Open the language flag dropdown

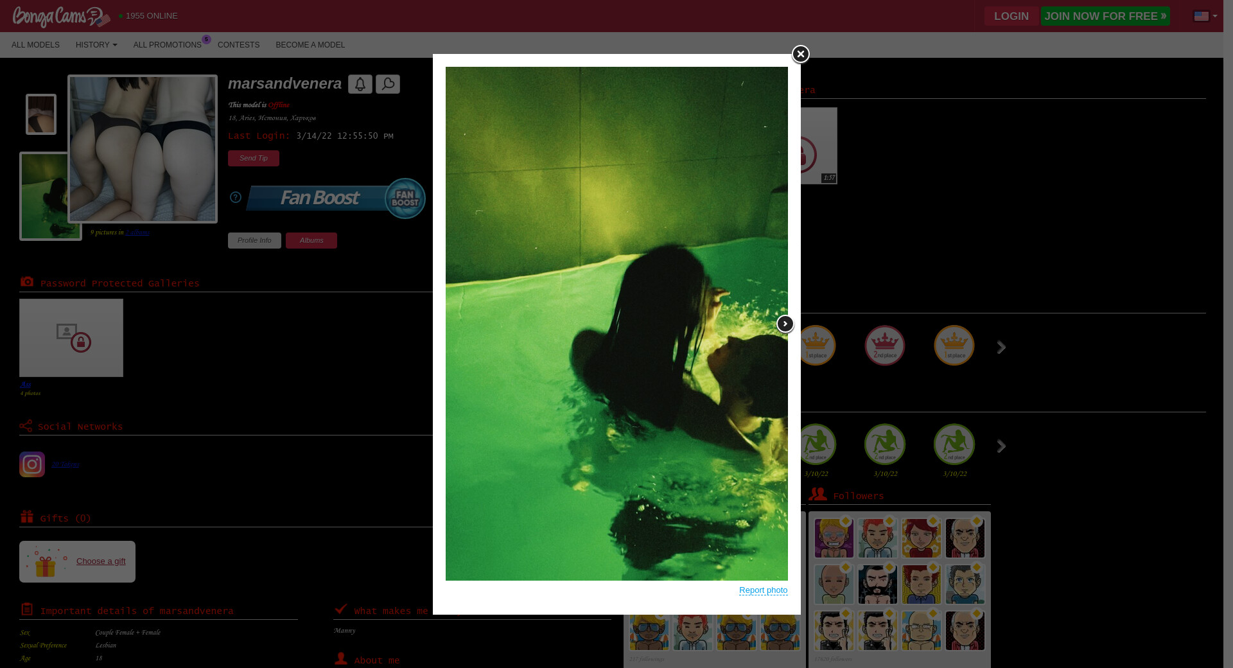coord(1205,16)
